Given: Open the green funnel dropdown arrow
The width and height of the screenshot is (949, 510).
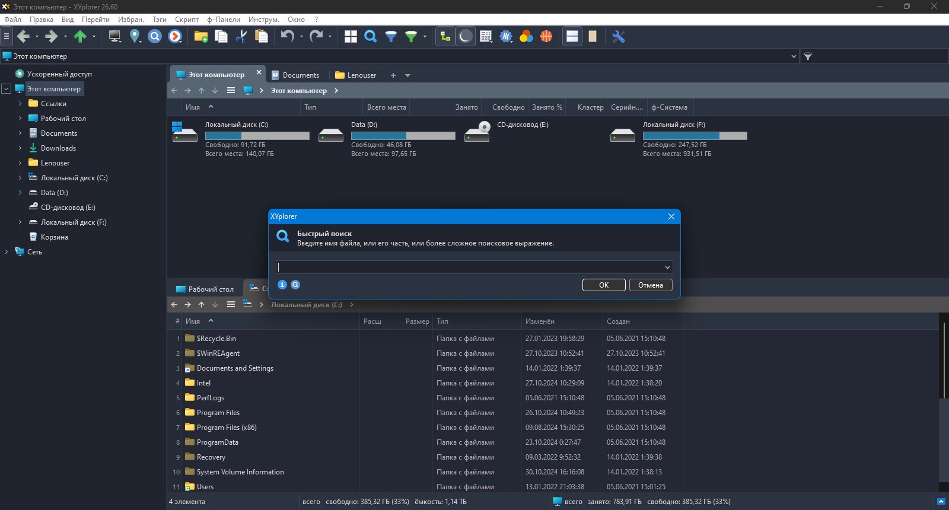Looking at the screenshot, I should pyautogui.click(x=425, y=37).
